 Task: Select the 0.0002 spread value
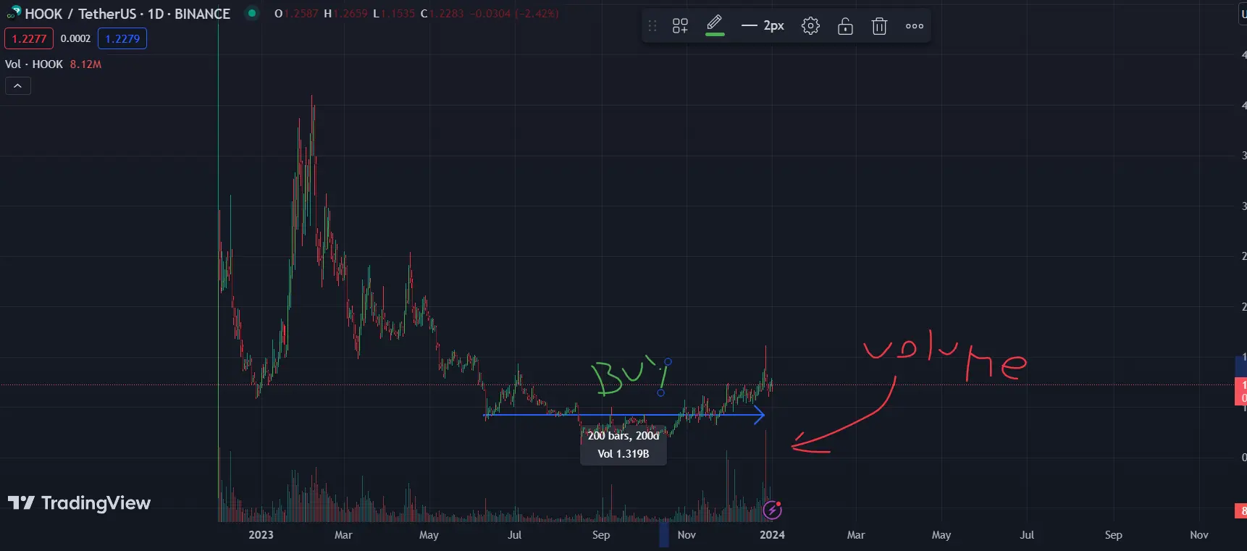tap(75, 38)
